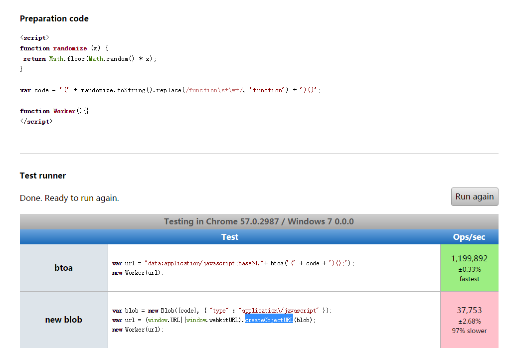Click the closing </script> tag line
The image size is (509, 362).
click(x=36, y=122)
